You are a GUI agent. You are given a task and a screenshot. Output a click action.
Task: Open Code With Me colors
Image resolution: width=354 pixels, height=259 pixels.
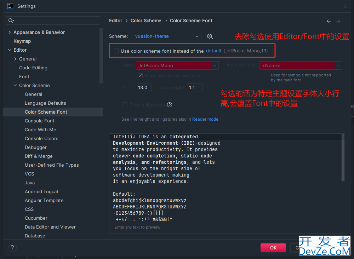point(40,130)
